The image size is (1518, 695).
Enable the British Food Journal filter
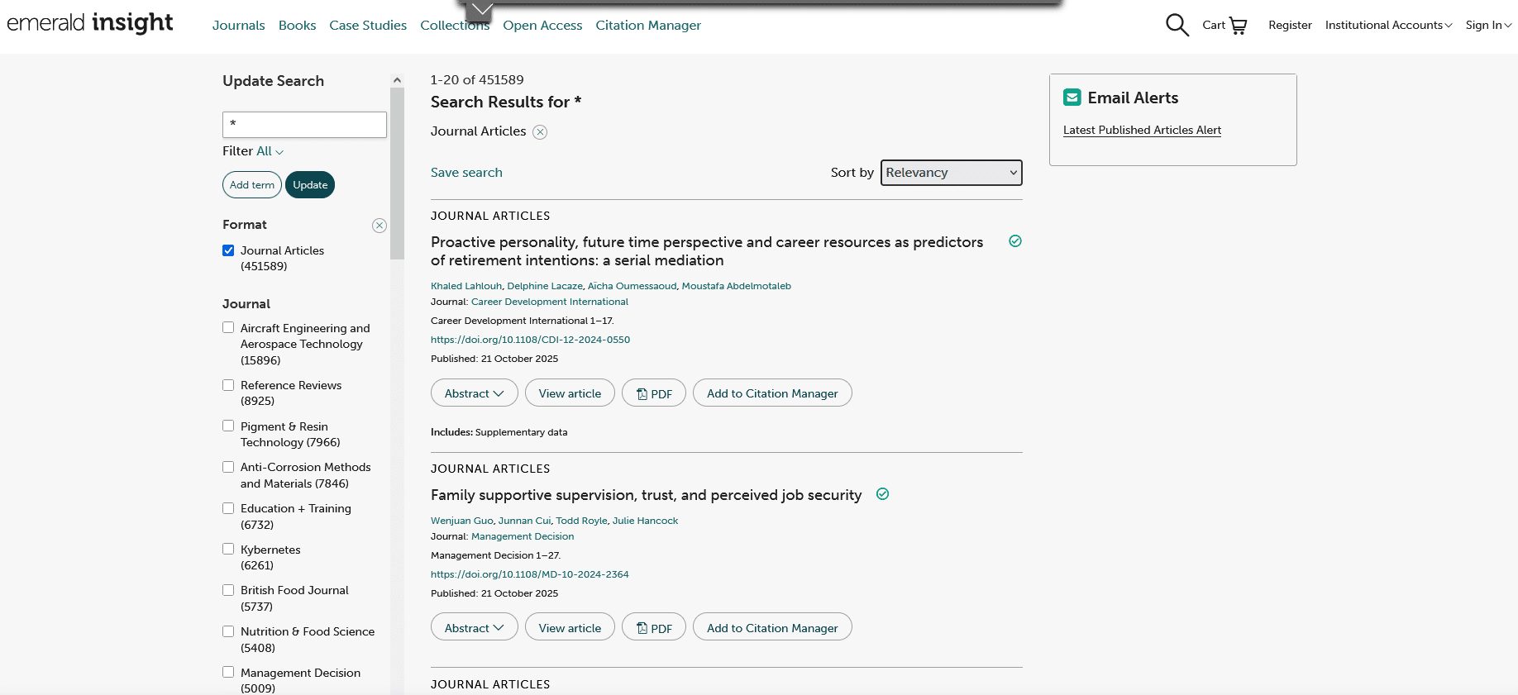[228, 590]
